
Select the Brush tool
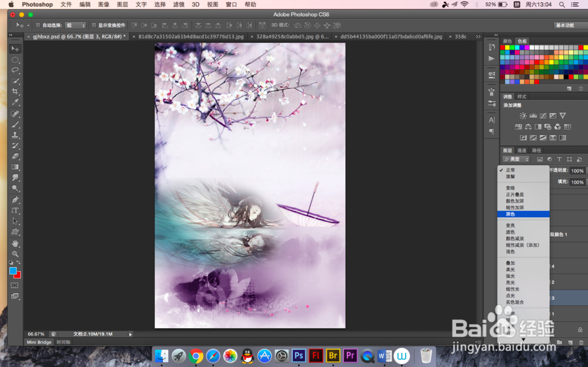pos(15,124)
